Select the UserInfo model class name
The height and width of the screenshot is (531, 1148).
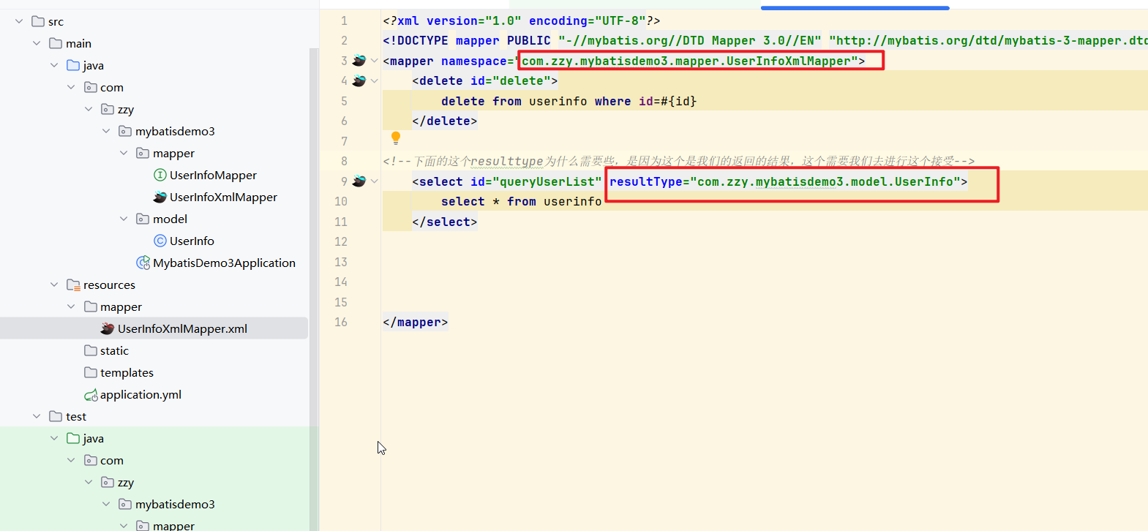[192, 241]
